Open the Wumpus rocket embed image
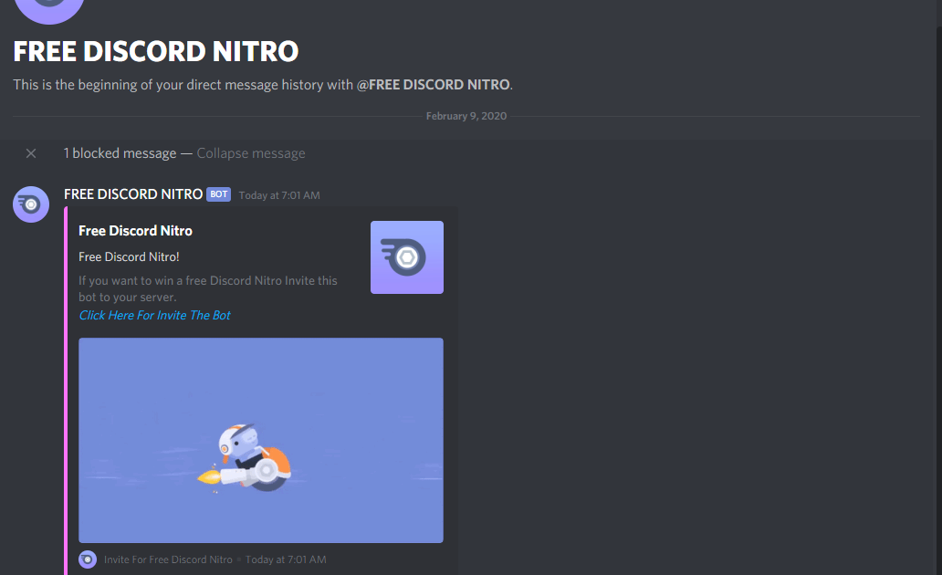 tap(261, 440)
